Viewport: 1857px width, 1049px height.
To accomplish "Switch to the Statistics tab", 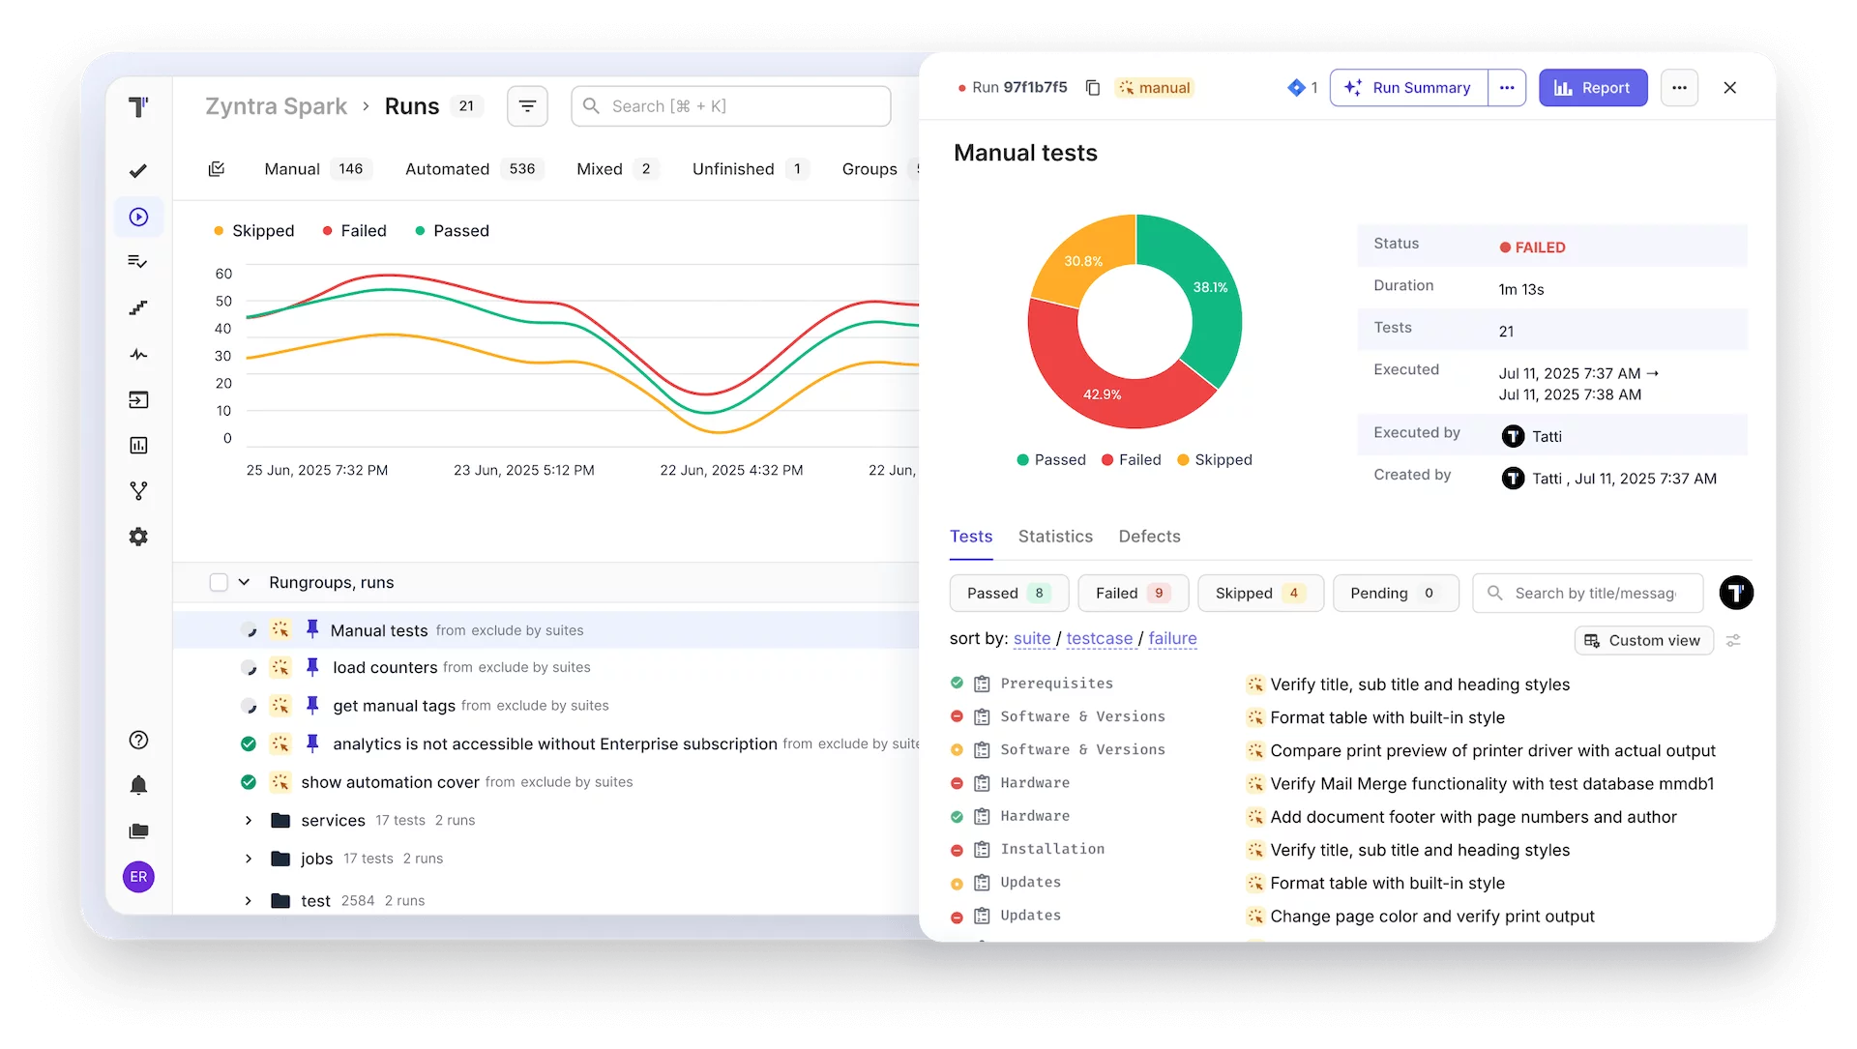I will (x=1054, y=537).
